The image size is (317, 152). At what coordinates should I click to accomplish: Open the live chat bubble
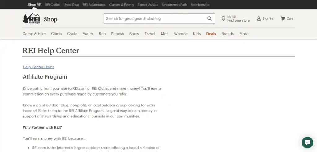(307, 142)
